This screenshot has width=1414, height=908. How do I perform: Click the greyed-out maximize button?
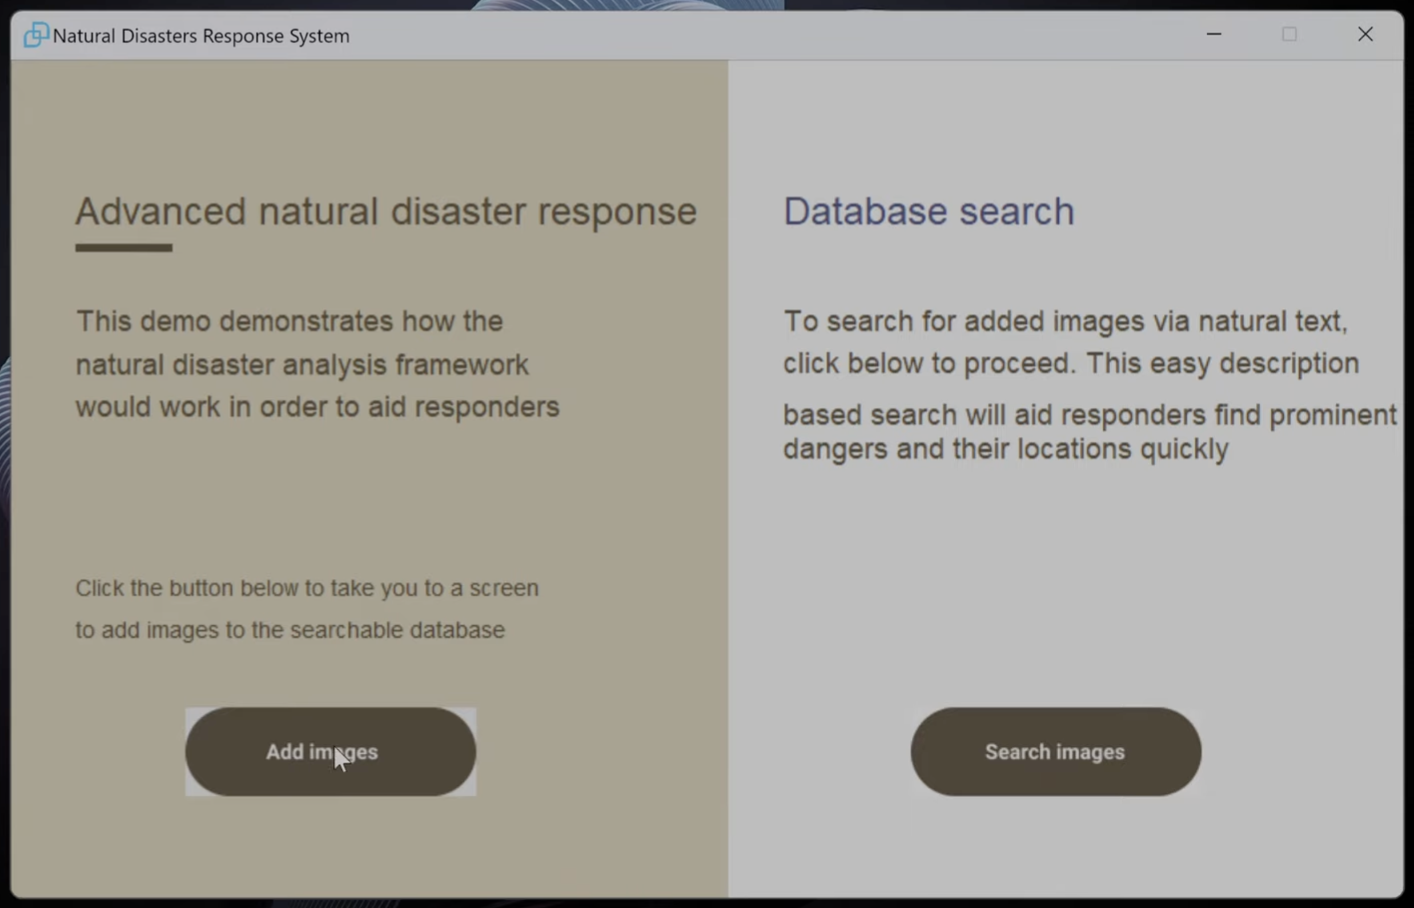pos(1289,34)
